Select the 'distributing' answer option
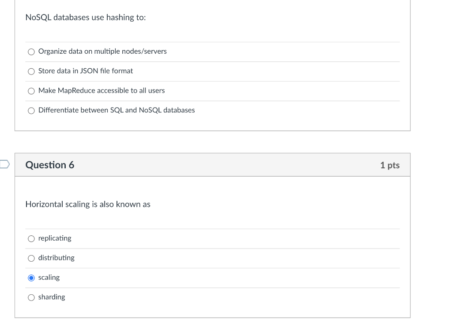Screen dimensions: 452x319 31,258
